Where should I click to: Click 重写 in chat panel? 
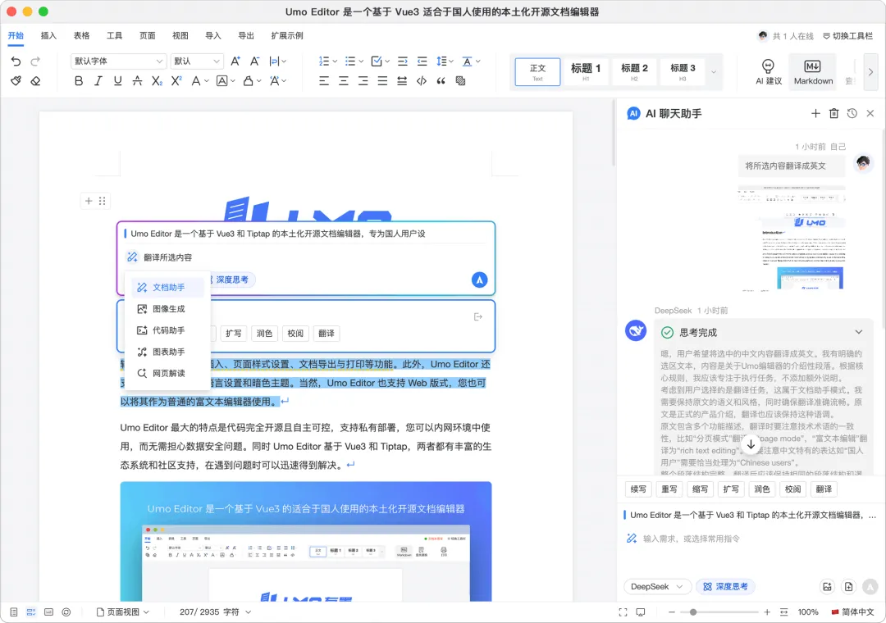coord(669,489)
